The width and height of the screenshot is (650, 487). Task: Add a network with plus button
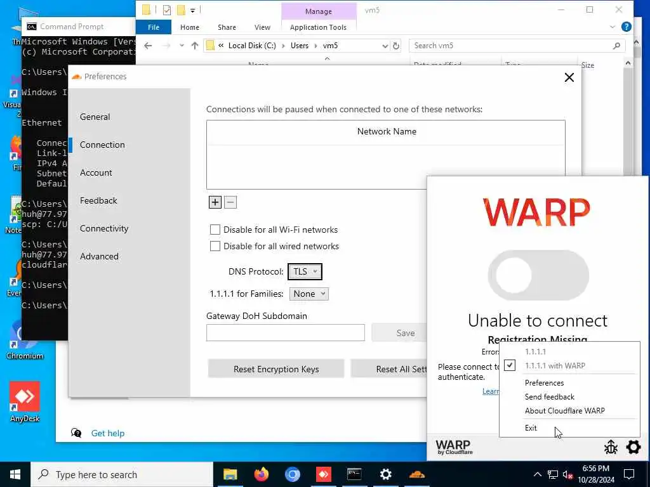215,202
